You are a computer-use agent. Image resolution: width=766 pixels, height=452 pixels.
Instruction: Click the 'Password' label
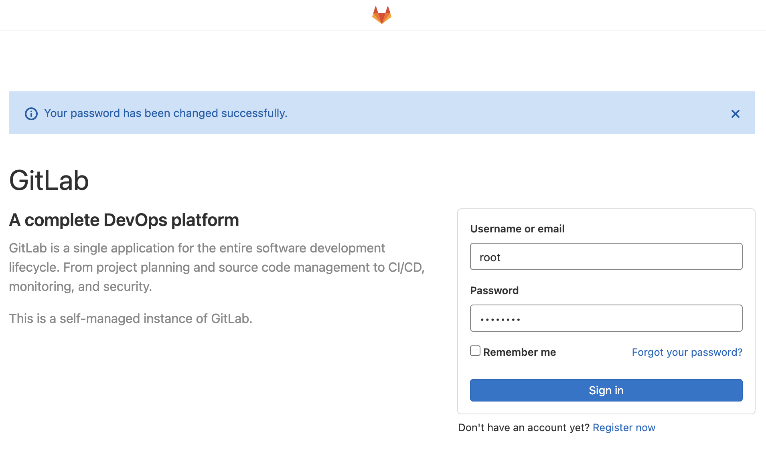click(x=494, y=291)
